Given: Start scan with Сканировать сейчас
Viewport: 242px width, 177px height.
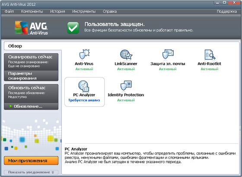Looking at the screenshot, I should coord(31,62).
